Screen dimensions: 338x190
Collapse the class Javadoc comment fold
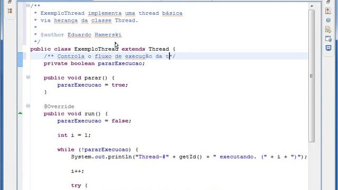pos(28,5)
